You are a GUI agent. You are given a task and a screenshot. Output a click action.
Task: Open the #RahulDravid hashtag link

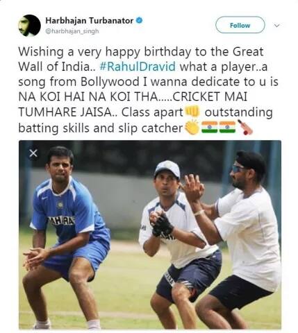click(x=138, y=67)
